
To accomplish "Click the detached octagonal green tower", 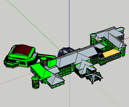I will click(x=35, y=82).
